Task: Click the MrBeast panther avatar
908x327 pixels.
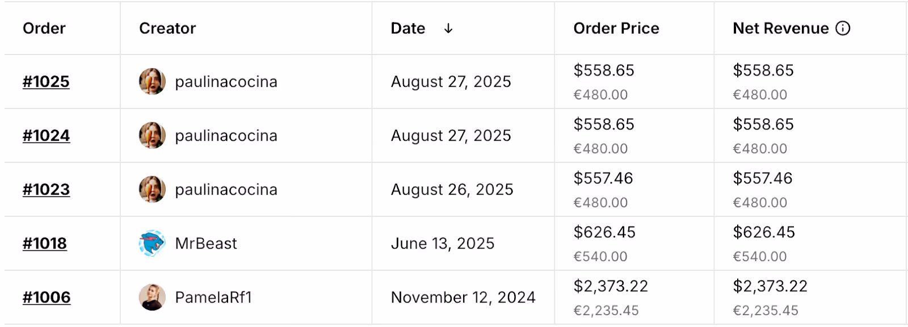Action: click(x=152, y=244)
